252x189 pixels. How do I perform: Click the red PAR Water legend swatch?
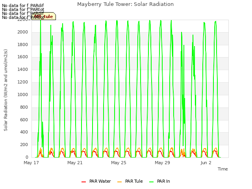pos(83,182)
